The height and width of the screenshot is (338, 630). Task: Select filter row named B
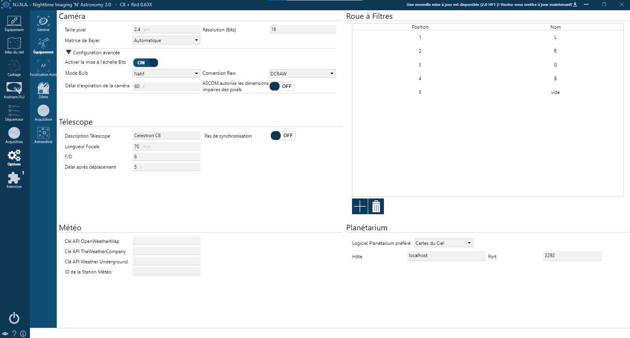(x=487, y=79)
